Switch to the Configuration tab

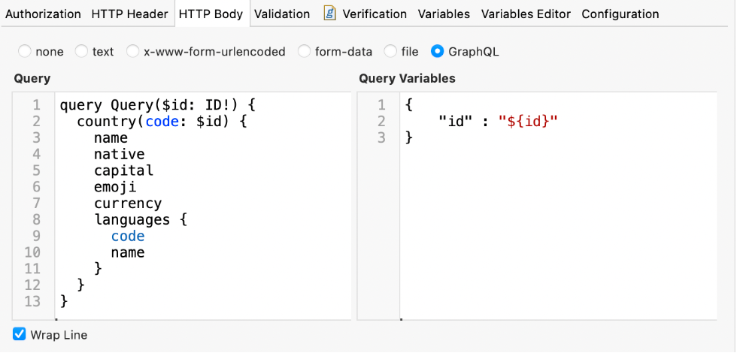(620, 14)
